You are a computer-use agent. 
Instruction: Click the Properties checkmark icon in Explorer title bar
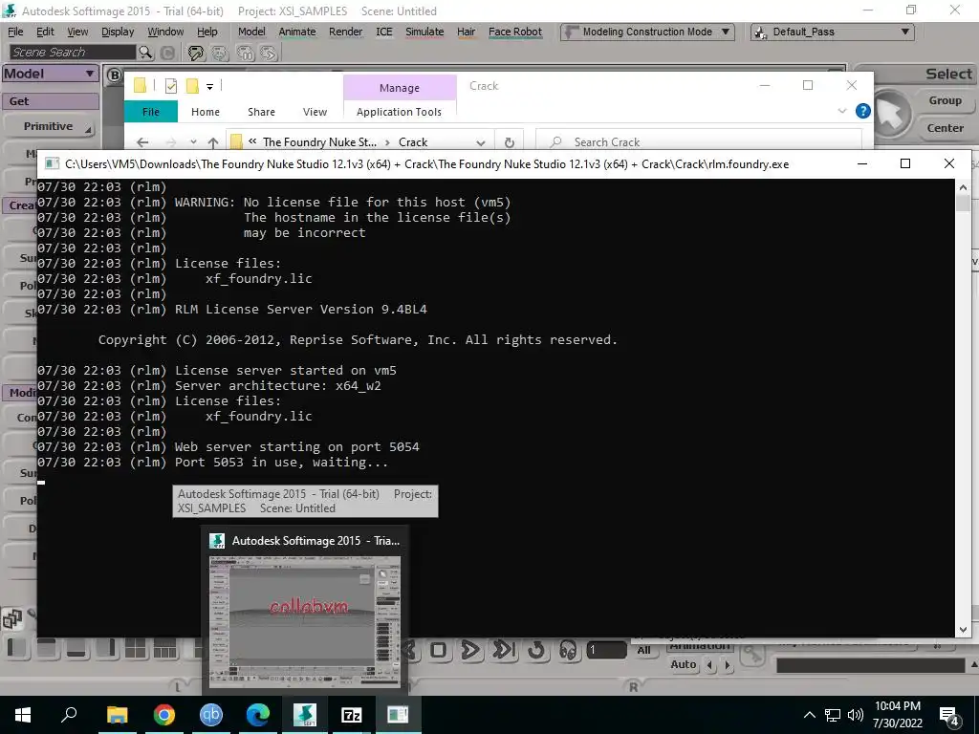point(170,86)
